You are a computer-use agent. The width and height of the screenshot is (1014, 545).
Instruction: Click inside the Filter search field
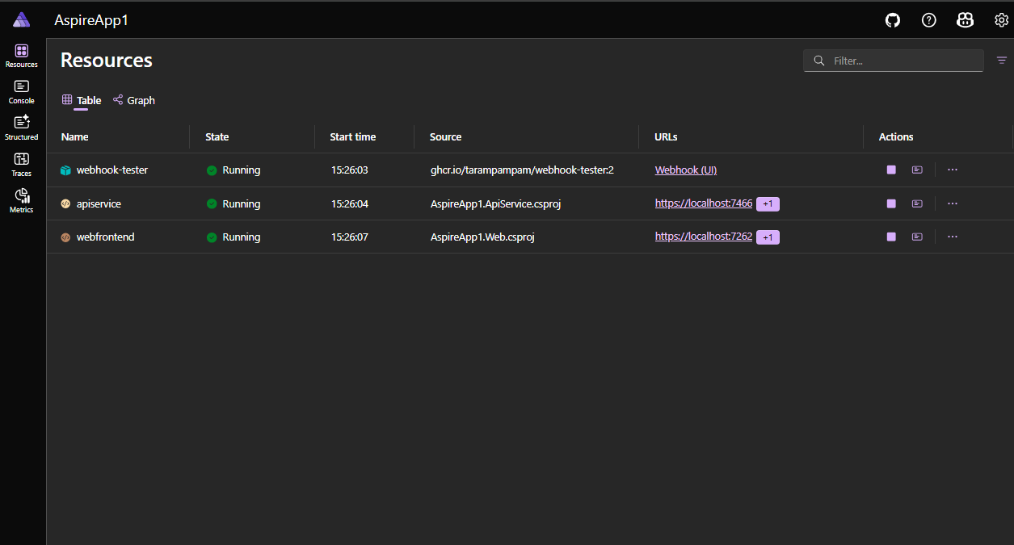893,60
